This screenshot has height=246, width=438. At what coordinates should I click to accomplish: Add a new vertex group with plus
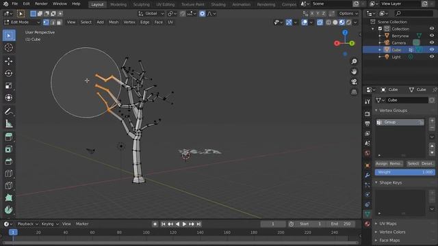tap(432, 121)
